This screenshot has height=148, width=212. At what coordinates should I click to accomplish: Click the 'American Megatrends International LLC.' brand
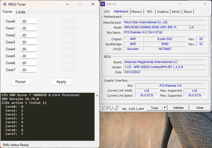165,62
